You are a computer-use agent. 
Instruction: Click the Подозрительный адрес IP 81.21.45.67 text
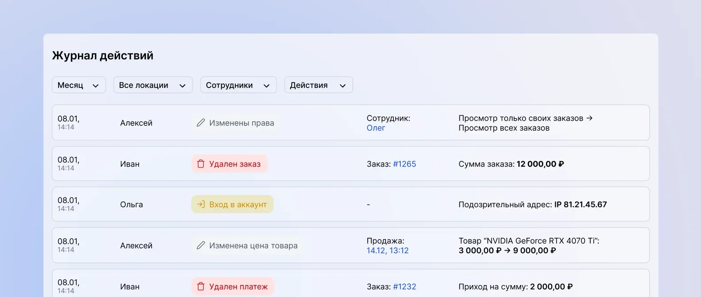coord(533,205)
